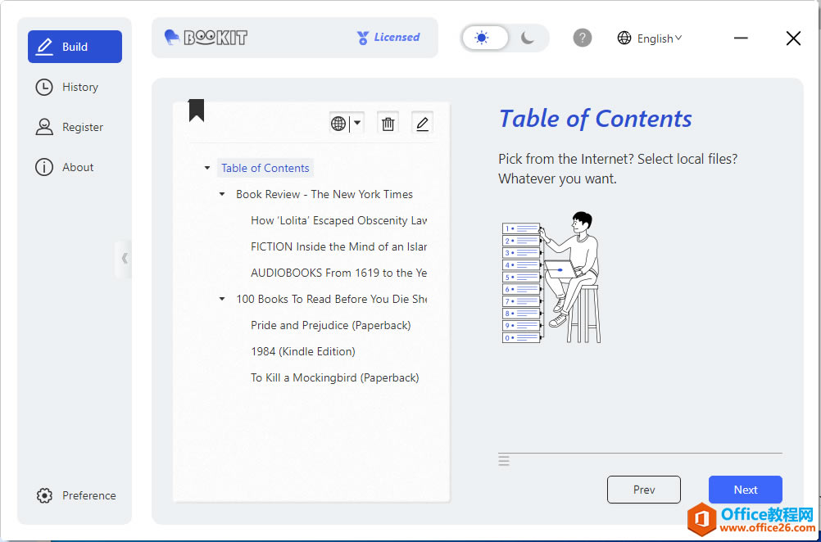Click the Preference gear icon
Viewport: 821px width, 542px height.
tap(44, 495)
